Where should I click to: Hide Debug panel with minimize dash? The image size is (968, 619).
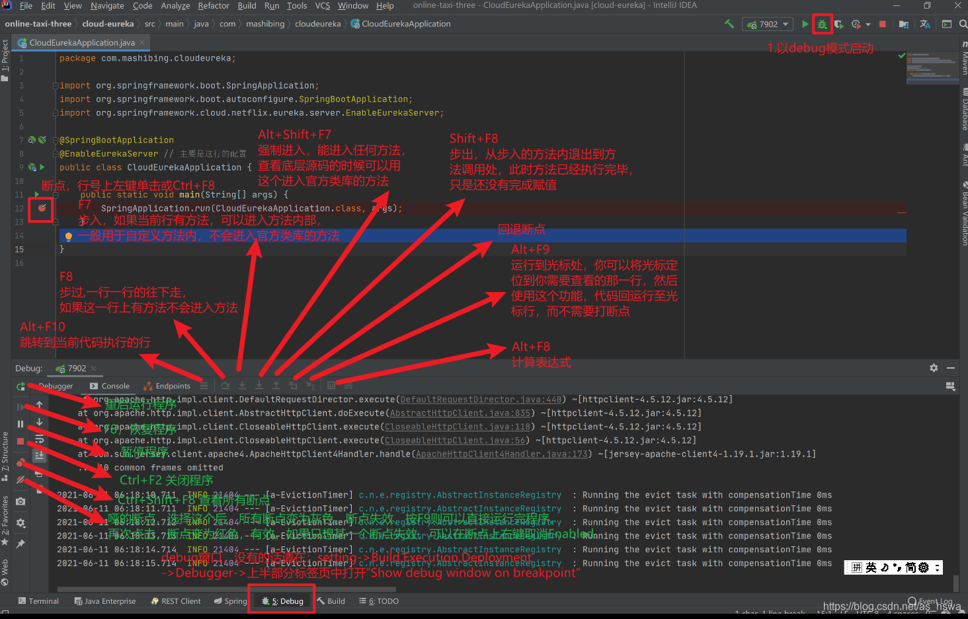tap(951, 368)
